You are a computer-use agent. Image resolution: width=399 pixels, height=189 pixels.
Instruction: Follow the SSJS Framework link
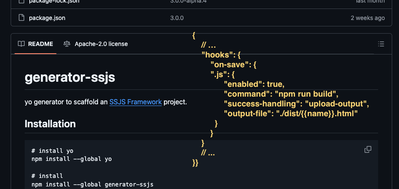click(136, 102)
